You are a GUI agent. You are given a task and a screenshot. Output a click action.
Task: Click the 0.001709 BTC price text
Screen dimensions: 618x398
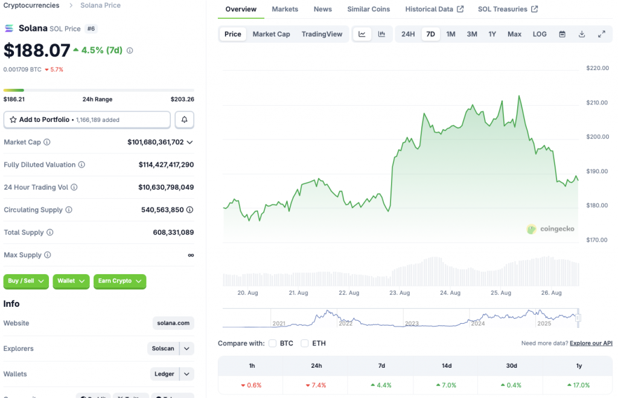pyautogui.click(x=22, y=69)
